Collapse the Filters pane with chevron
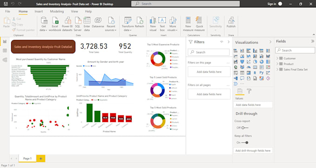316x168 pixels. (x=229, y=42)
